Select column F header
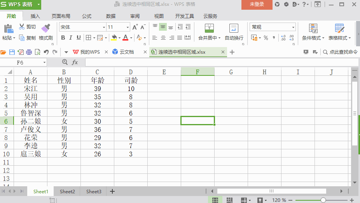 [197, 72]
